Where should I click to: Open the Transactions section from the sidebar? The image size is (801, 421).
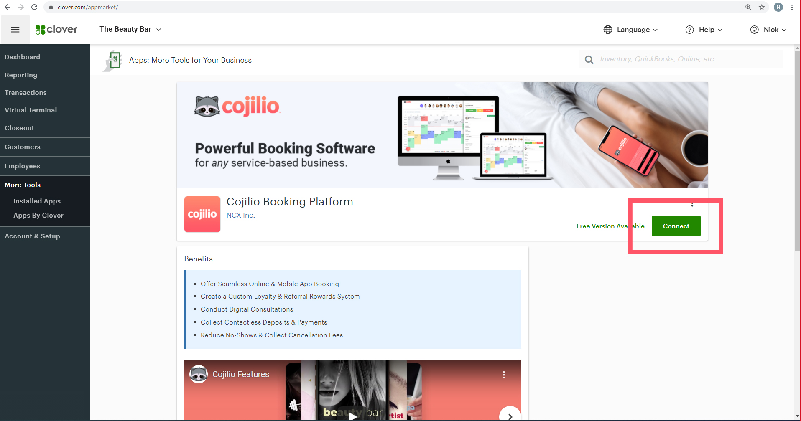tap(26, 92)
